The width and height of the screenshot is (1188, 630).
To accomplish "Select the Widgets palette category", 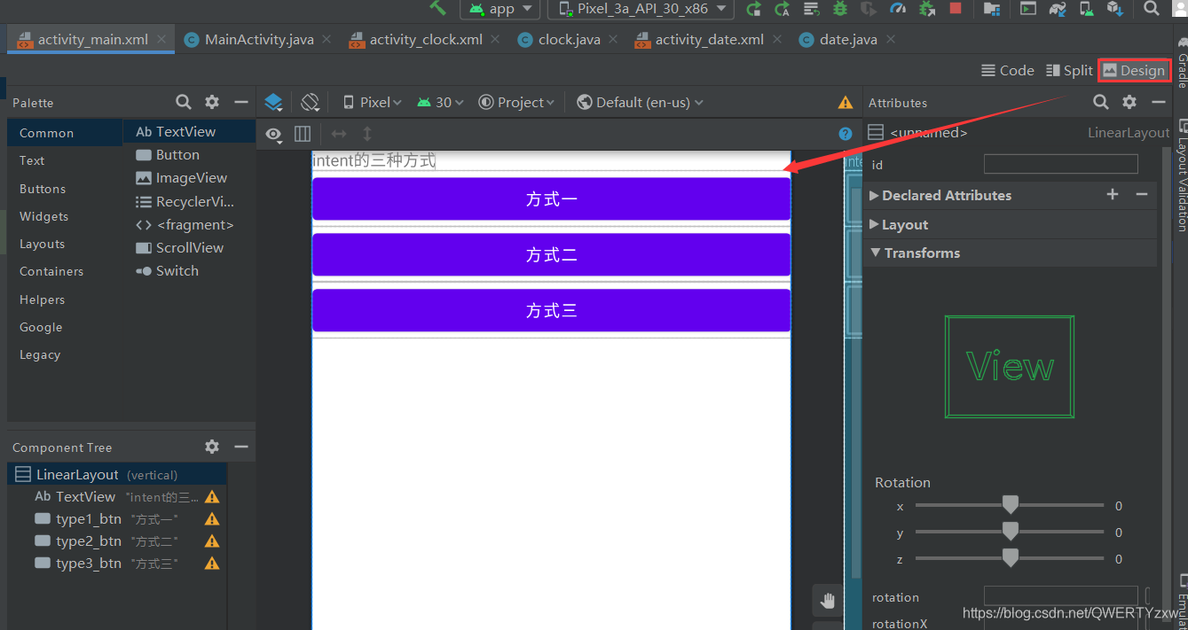I will pos(65,216).
